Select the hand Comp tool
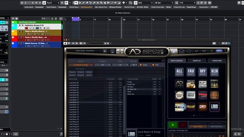 [105, 3]
